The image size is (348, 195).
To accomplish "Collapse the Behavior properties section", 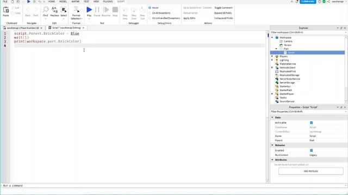I will (272, 145).
